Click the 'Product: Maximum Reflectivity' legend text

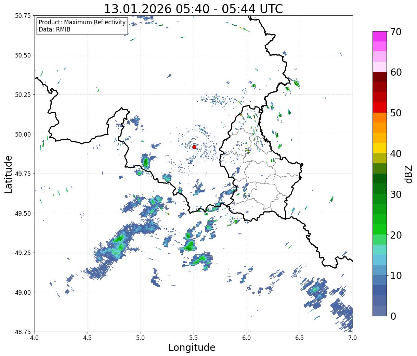(x=82, y=22)
